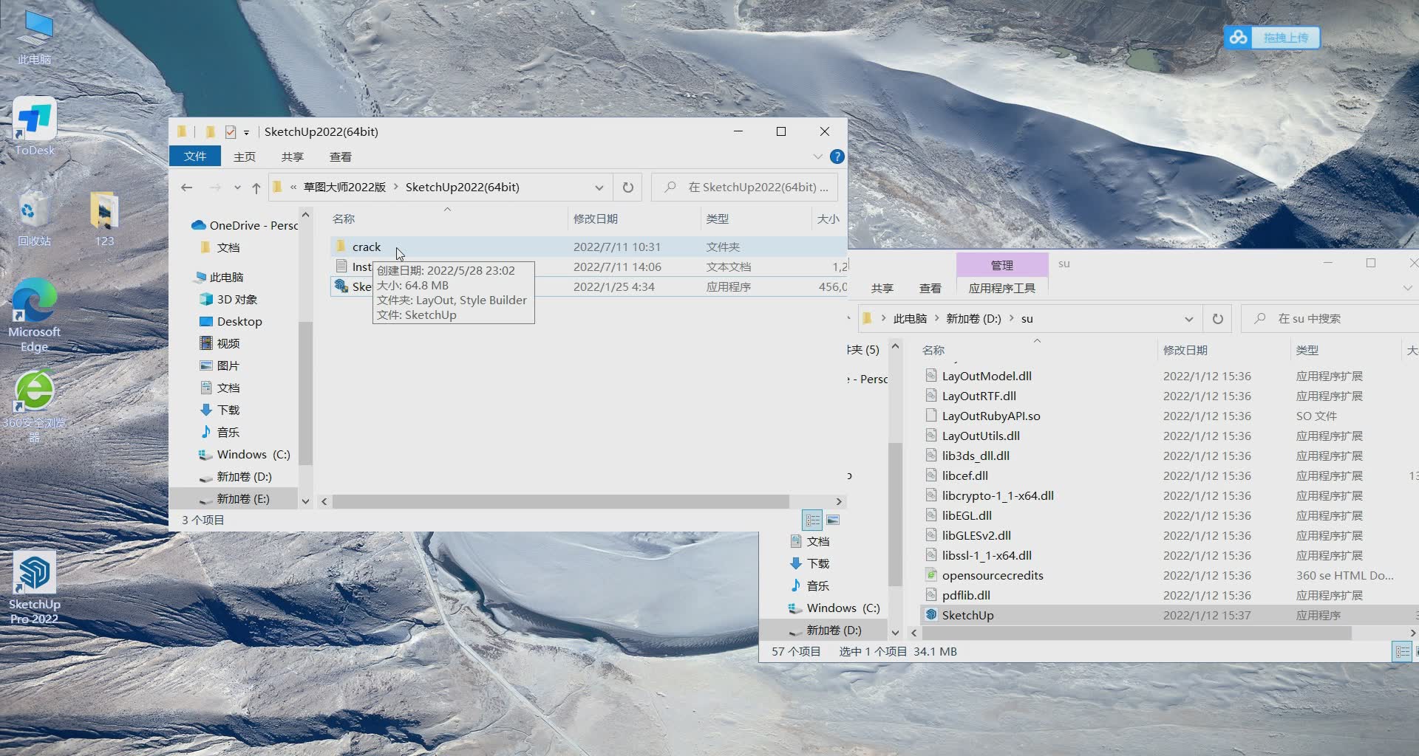Launch SketchUp Pro 2022 desktop shortcut
The image size is (1419, 756).
[x=34, y=588]
